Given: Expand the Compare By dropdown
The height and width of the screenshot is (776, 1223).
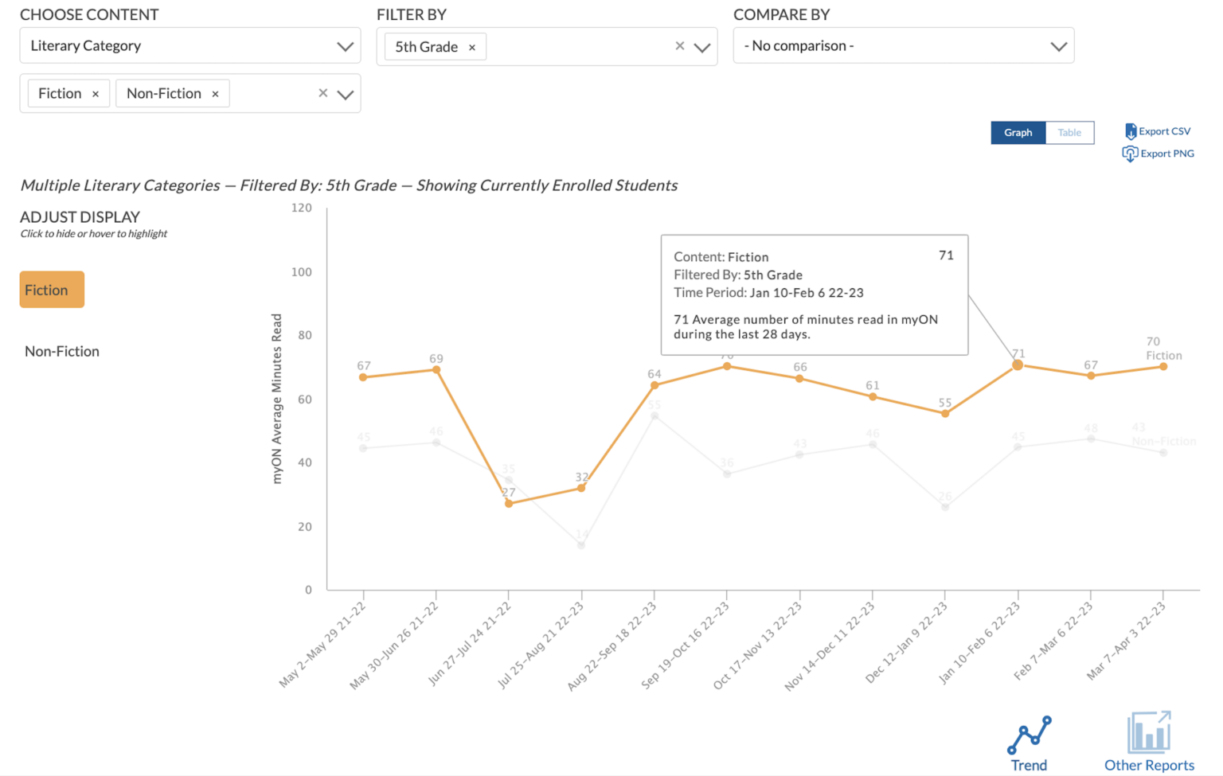Looking at the screenshot, I should (x=1058, y=45).
